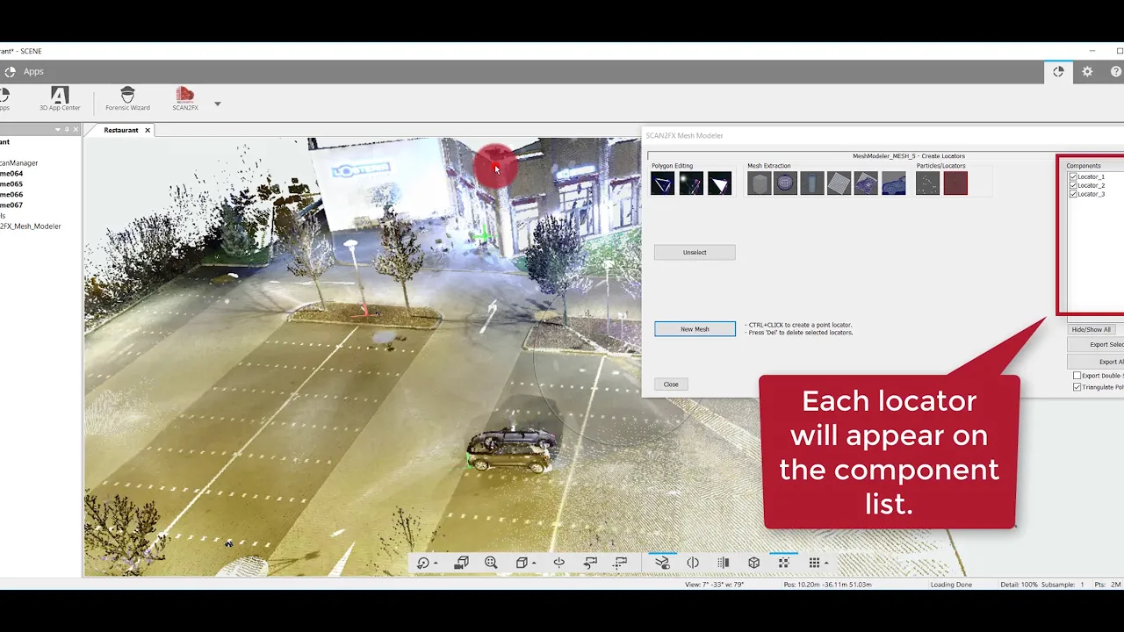Close the structure side panel
1124x632 pixels.
[76, 130]
